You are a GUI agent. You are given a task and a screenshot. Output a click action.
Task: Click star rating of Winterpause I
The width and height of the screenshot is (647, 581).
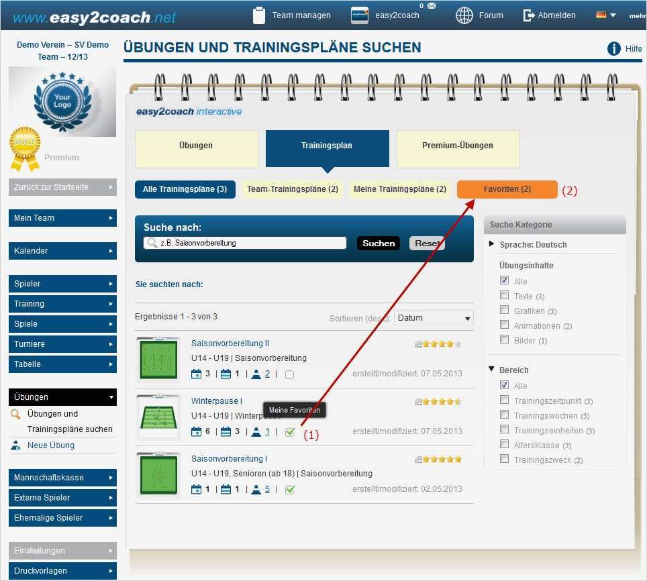tap(442, 402)
